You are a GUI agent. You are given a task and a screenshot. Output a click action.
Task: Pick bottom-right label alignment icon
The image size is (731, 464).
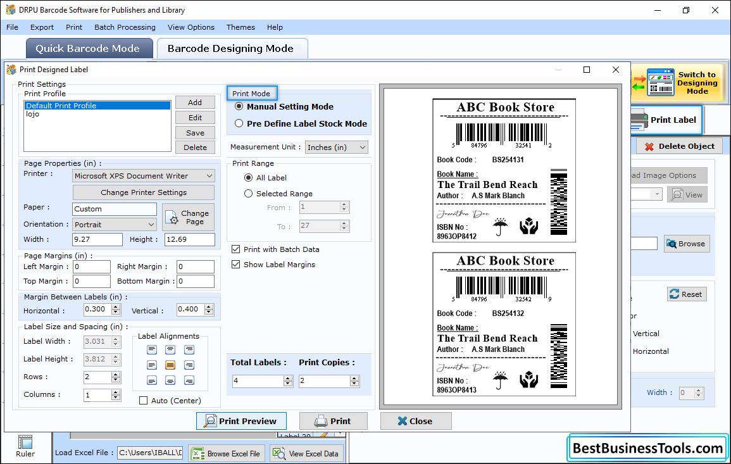189,380
